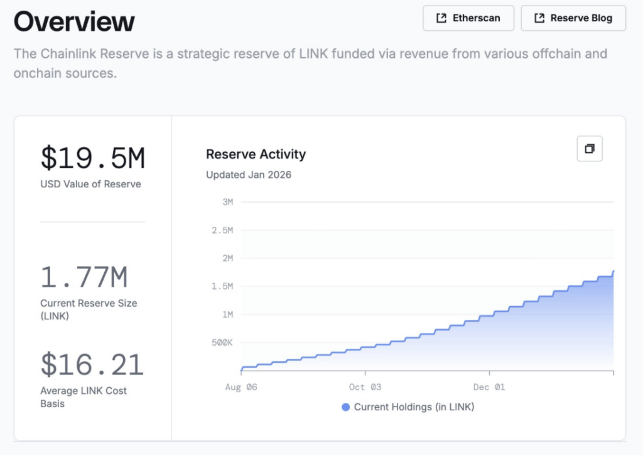Click the Chainlink Reserve description paragraph
The height and width of the screenshot is (455, 643).
click(310, 63)
